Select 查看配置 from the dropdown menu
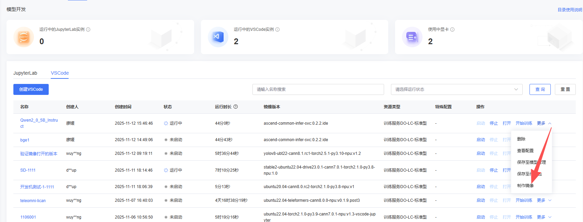The height and width of the screenshot is (222, 583). coord(525,151)
